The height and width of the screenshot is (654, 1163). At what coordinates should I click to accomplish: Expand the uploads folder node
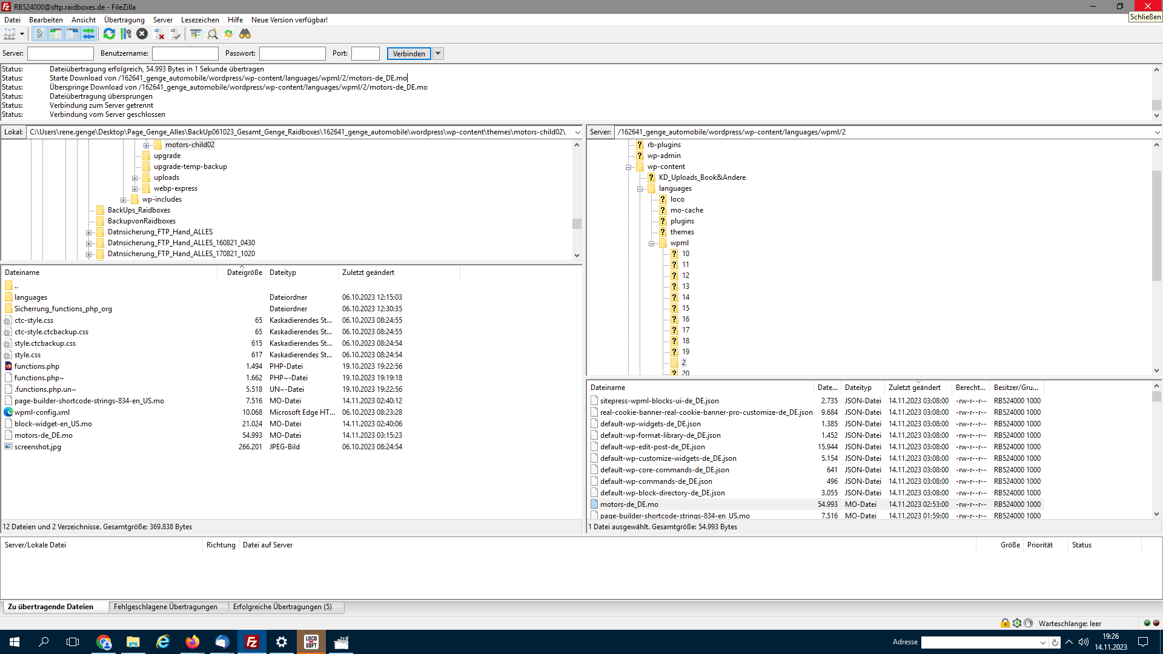tap(134, 178)
